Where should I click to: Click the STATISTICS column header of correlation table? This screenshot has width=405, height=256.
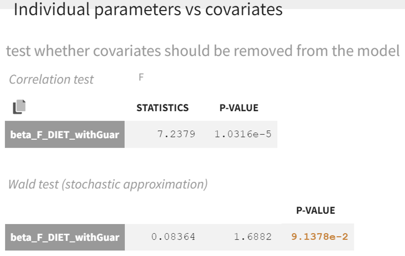pyautogui.click(x=162, y=108)
